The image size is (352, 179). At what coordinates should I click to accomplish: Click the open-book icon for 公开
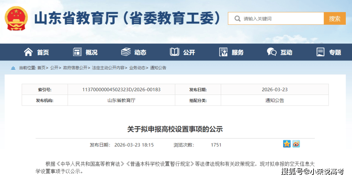174,52
